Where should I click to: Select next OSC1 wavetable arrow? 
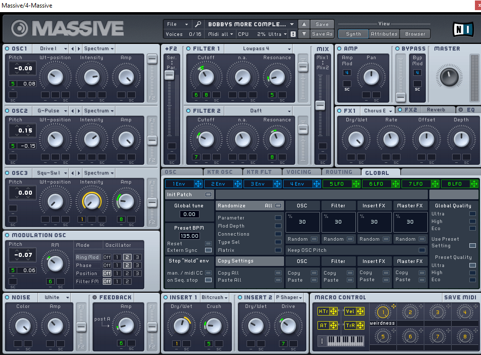click(78, 49)
